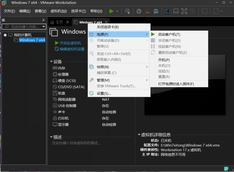Click the teal message log status bar icon
The height and width of the screenshot is (172, 234).
pos(226,169)
